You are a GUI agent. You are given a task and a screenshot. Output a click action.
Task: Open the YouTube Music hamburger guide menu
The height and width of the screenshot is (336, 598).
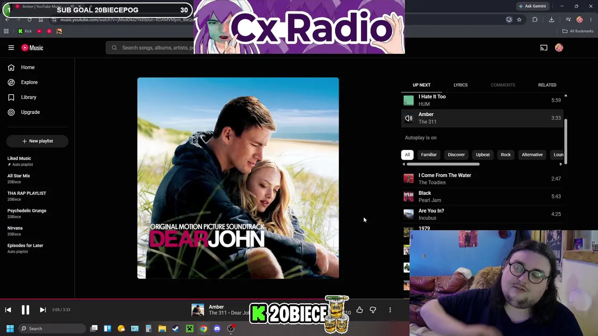click(x=11, y=48)
